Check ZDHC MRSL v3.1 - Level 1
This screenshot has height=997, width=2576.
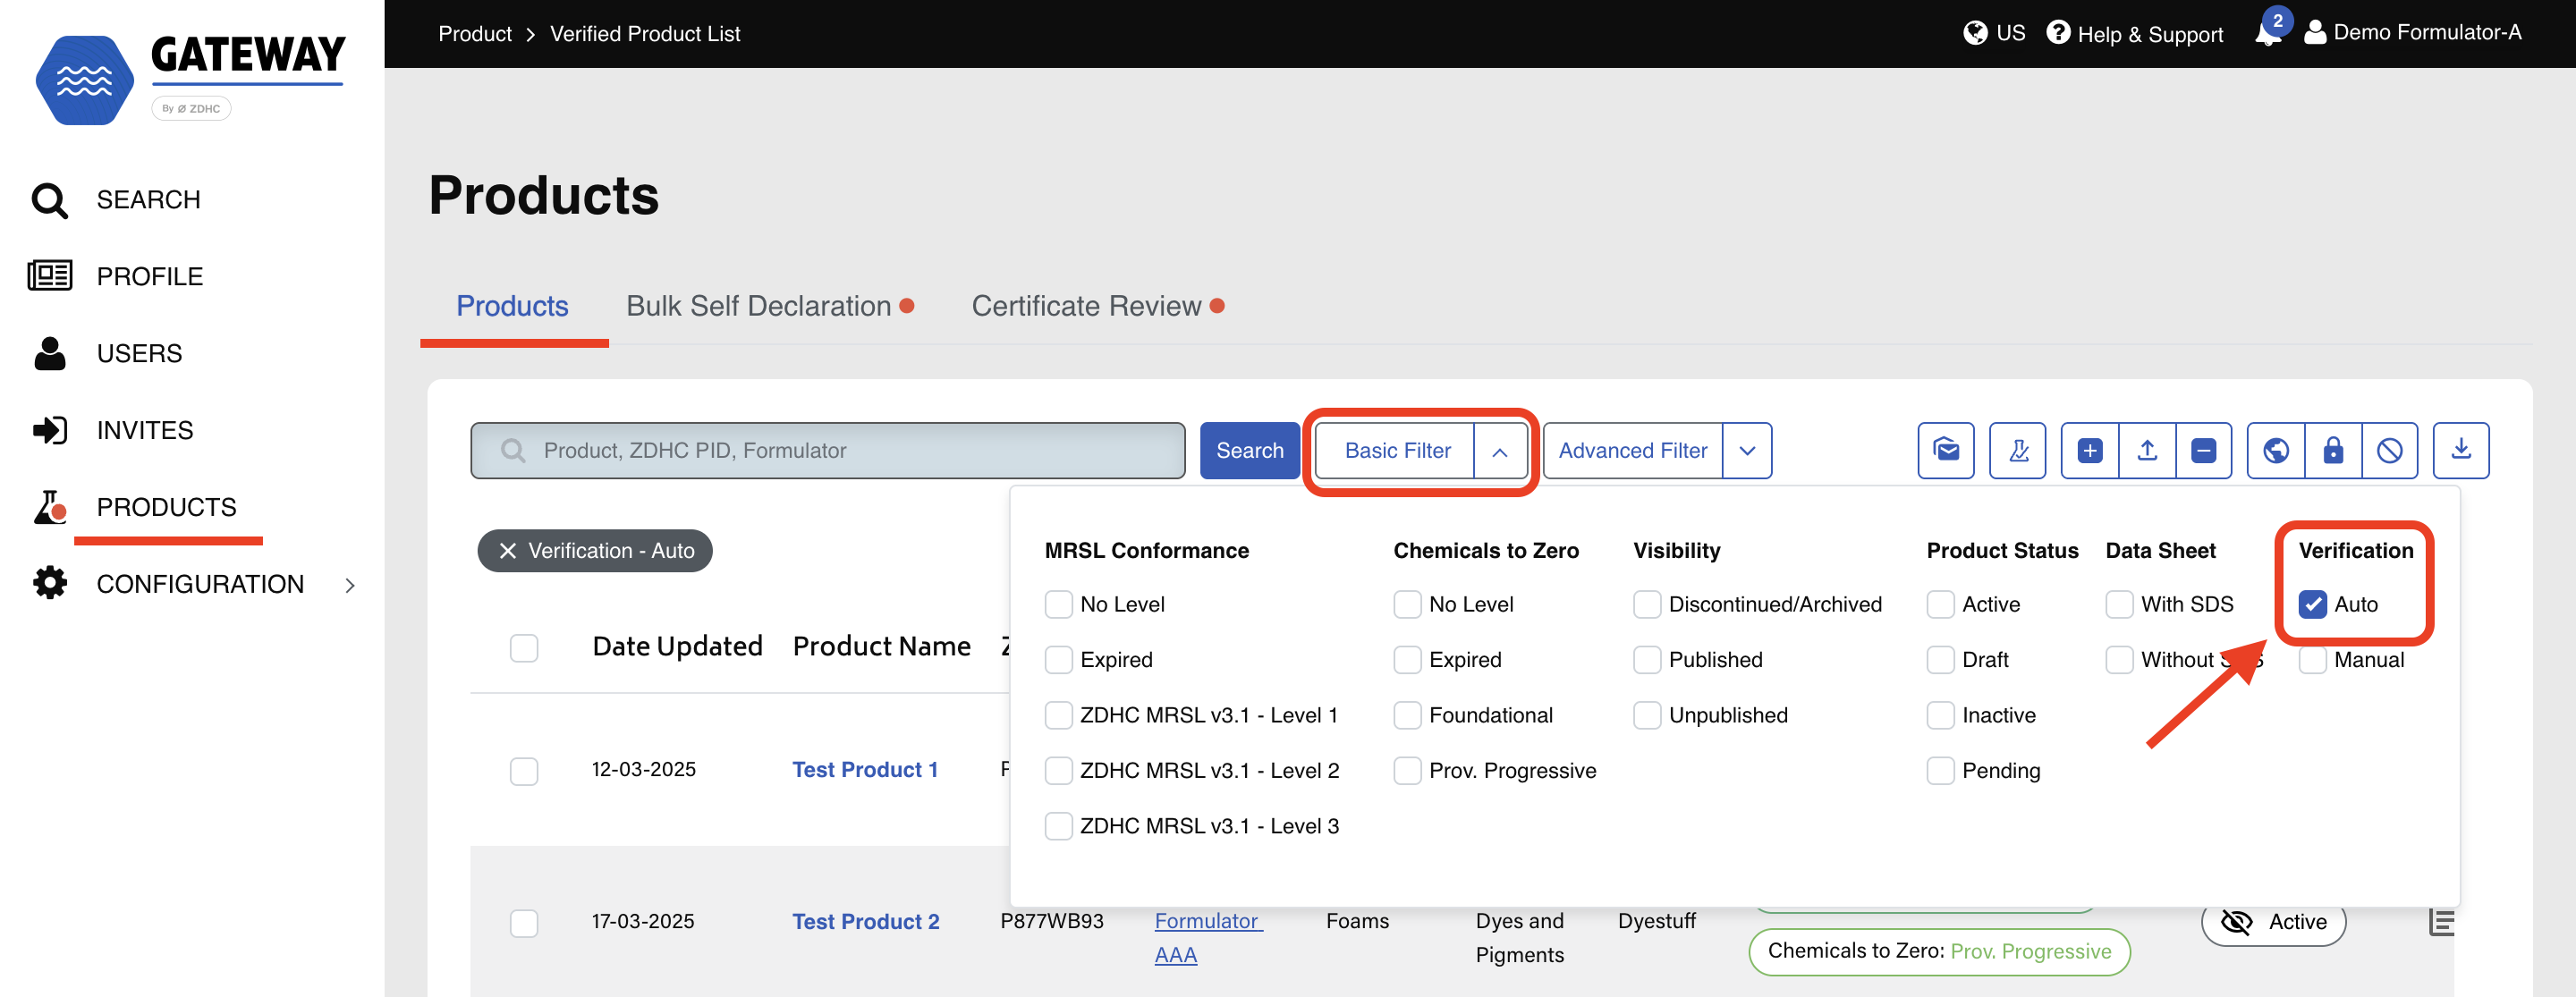1058,715
